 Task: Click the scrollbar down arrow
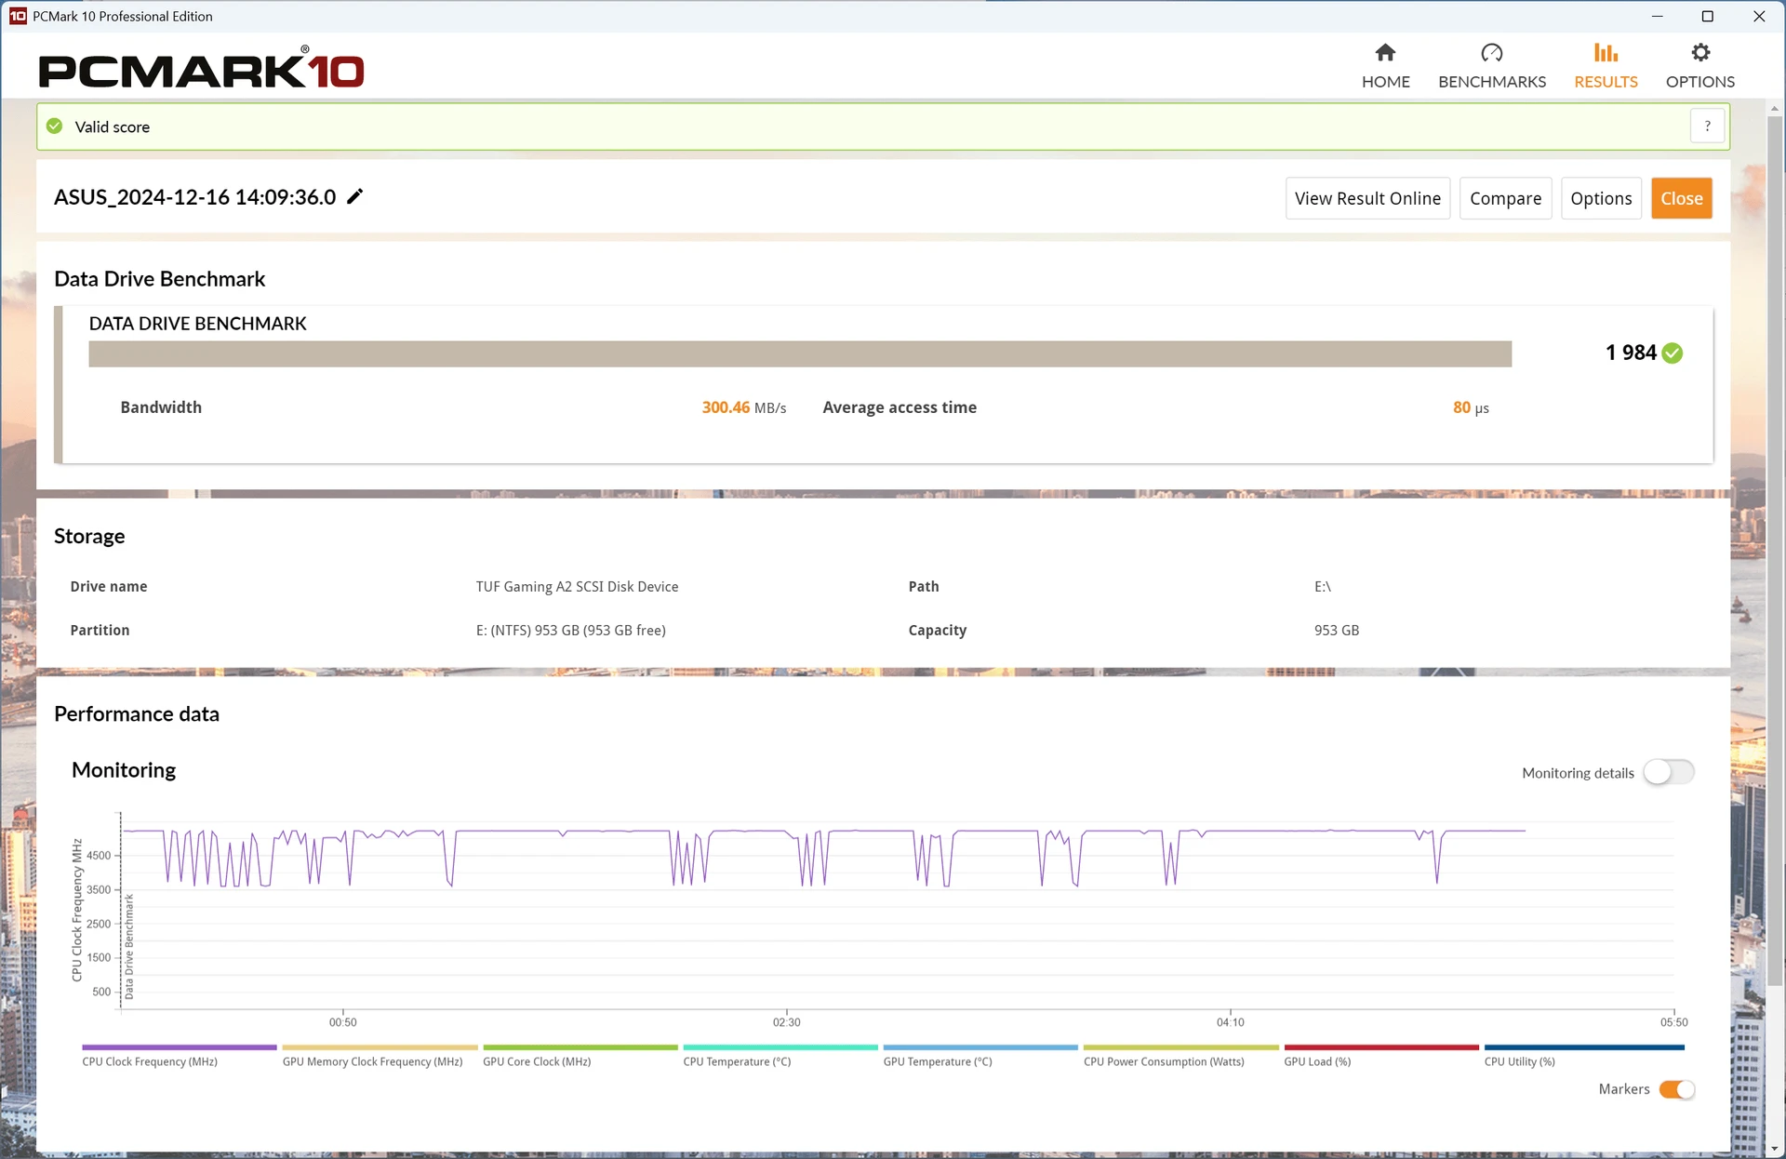click(x=1775, y=1149)
